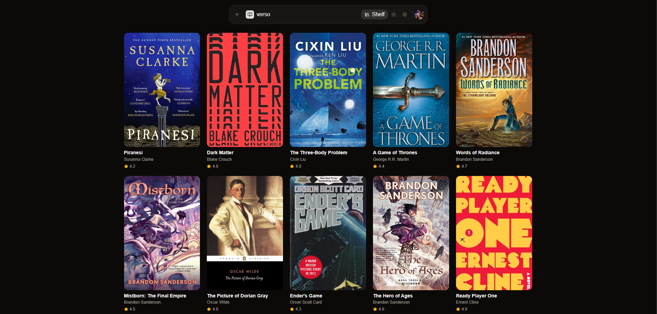Click "Brandon Sanderson" under Mistborn: The Final Empire

point(142,302)
